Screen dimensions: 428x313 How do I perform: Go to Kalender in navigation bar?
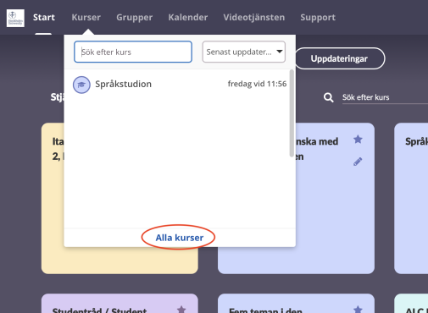point(188,18)
